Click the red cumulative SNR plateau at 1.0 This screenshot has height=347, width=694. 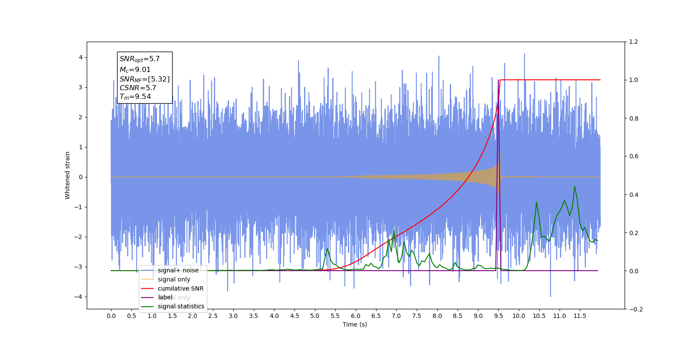pyautogui.click(x=550, y=80)
